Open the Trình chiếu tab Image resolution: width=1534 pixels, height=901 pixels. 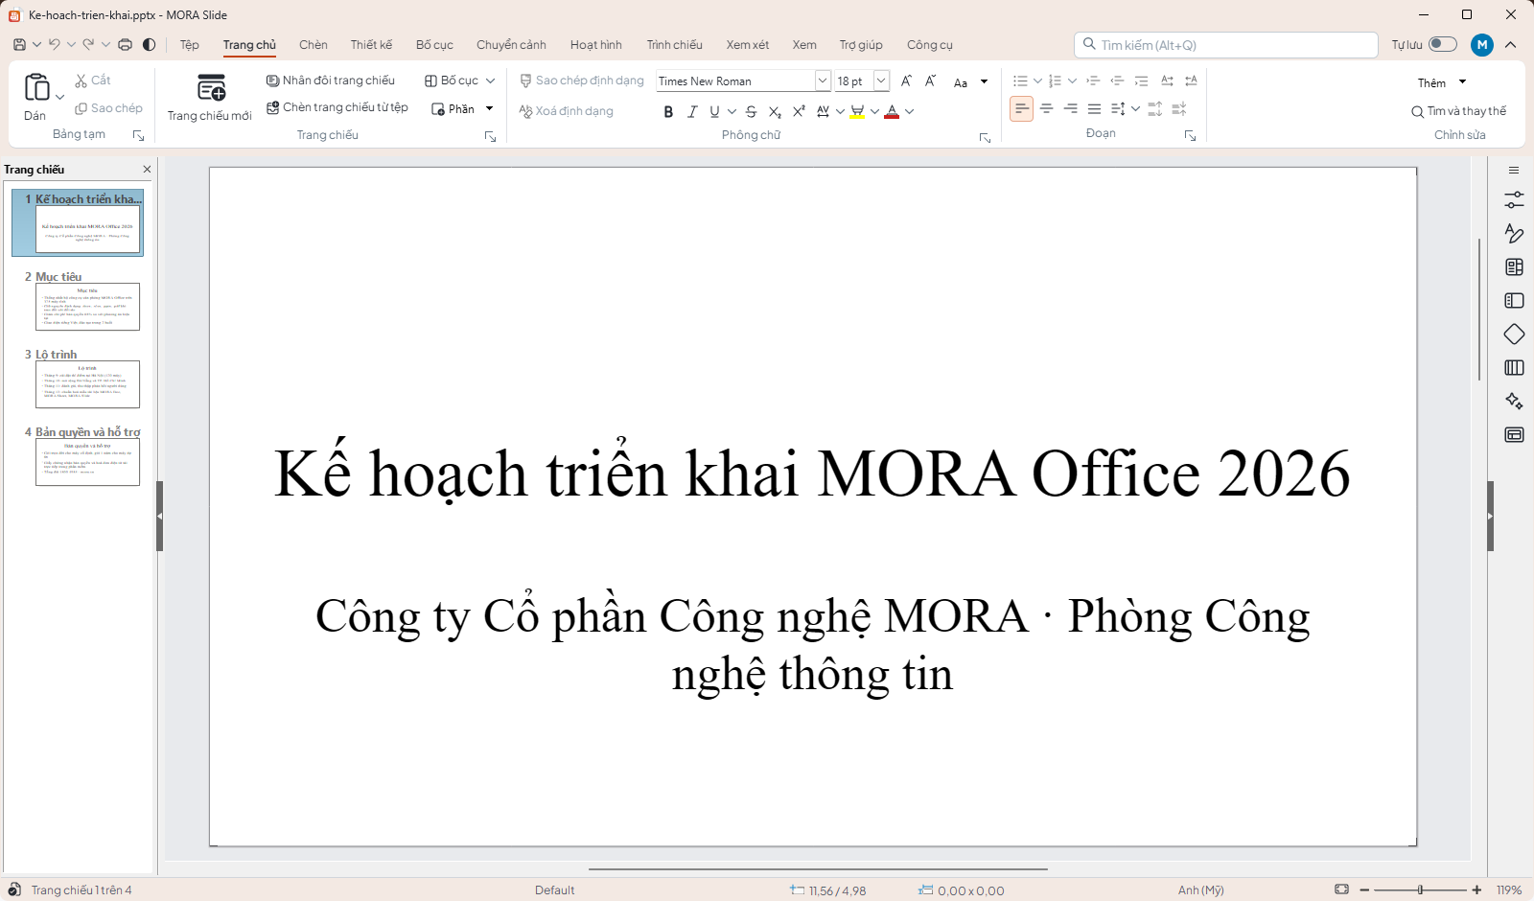click(x=674, y=45)
